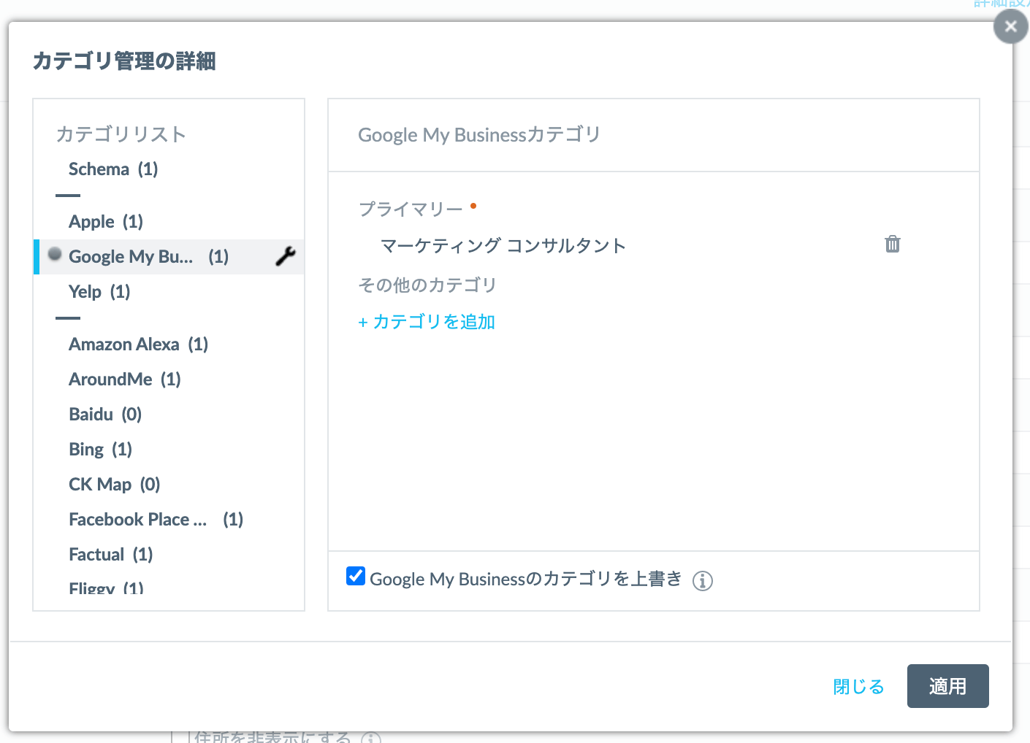Select Apple (1) in the category list
Screen dimensions: 1030x743
(x=106, y=222)
